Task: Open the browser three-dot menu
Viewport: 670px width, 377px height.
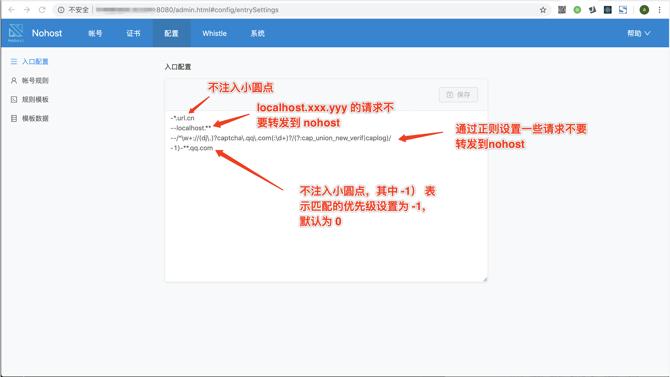Action: (660, 10)
